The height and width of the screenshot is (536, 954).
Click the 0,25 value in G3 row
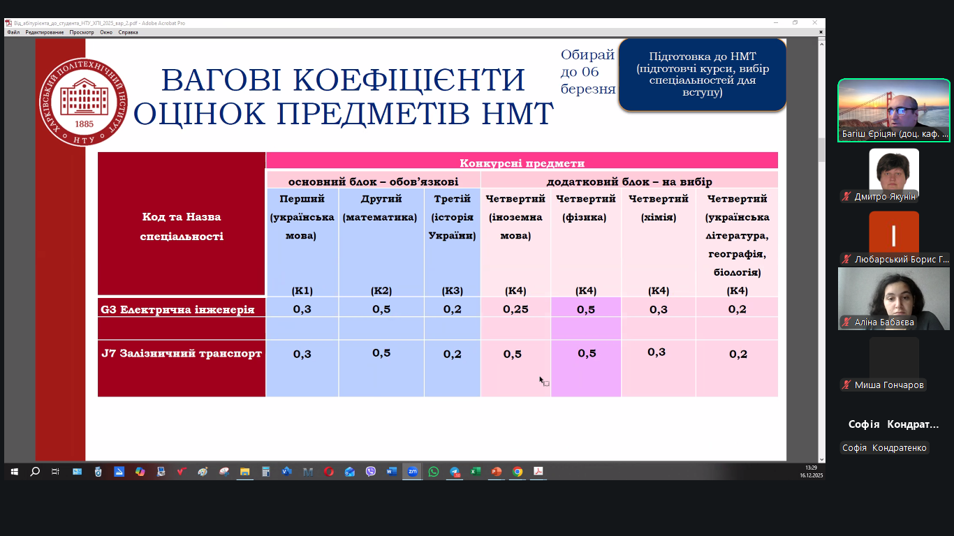click(515, 309)
